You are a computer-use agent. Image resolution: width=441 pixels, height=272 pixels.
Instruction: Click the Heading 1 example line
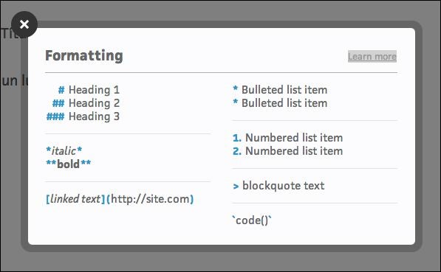[x=89, y=90]
